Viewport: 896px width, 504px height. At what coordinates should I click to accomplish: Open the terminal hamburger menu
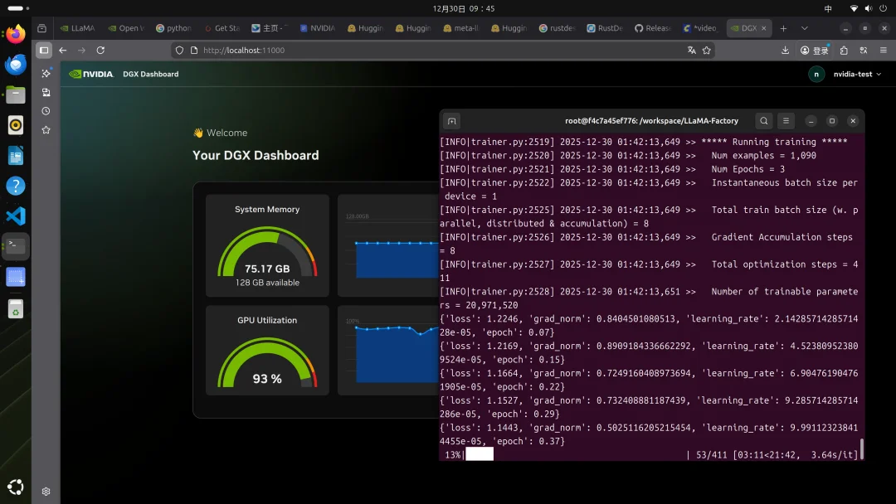coord(787,121)
